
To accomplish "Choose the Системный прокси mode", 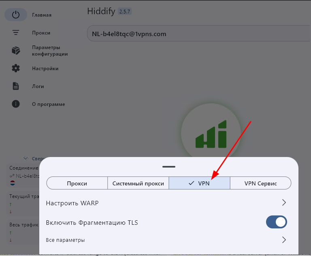I will click(x=138, y=183).
